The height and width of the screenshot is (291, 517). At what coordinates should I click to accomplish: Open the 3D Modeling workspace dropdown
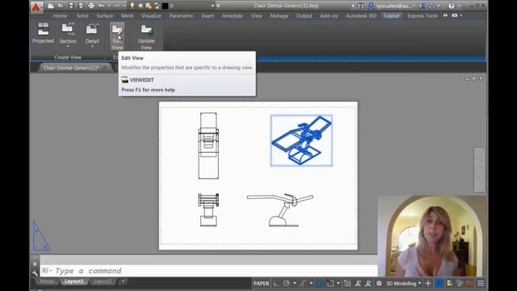point(404,284)
